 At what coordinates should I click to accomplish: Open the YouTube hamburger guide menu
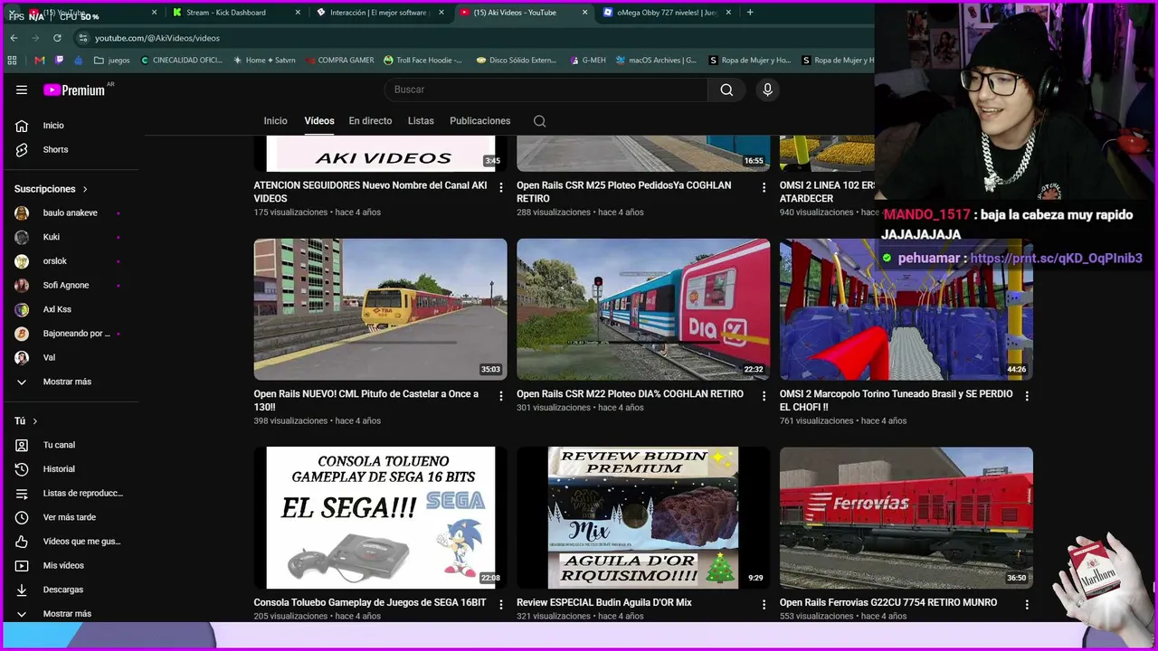pyautogui.click(x=22, y=90)
